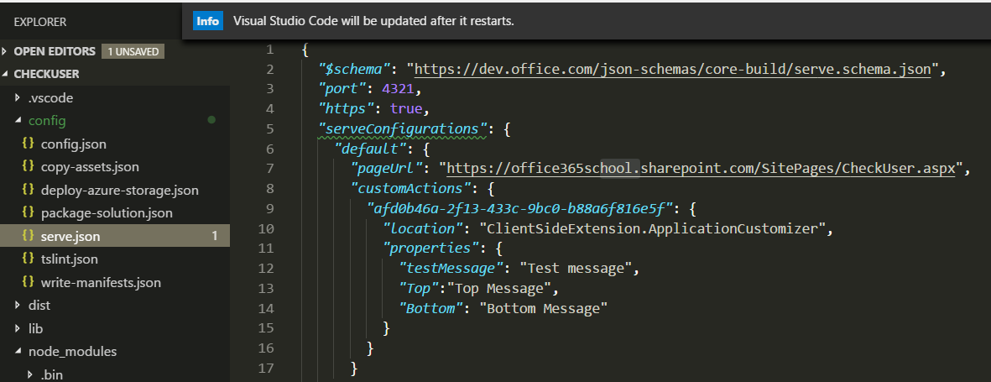
Task: Click the JSON icon beside config.json
Action: [x=27, y=144]
